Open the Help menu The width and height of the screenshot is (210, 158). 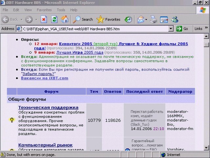pos(73,10)
